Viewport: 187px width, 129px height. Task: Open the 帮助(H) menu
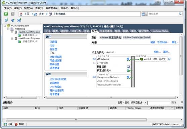tap(75, 8)
